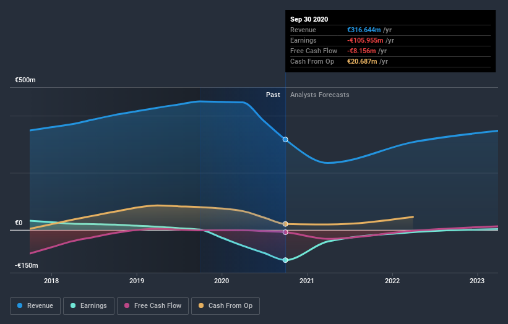Click the Past label on chart
Screen dimensions: 508x324
273,95
